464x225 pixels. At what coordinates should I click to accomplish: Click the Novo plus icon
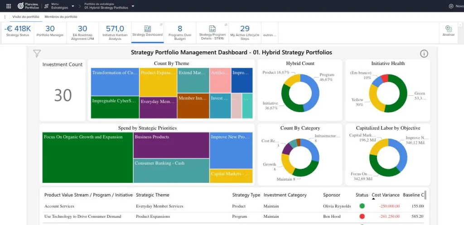tap(451, 6)
